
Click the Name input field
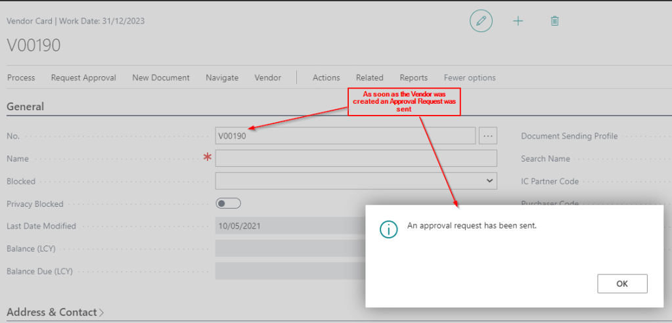pyautogui.click(x=356, y=158)
